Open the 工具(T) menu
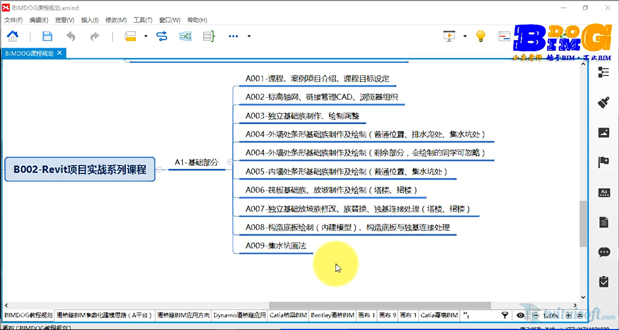This screenshot has height=330, width=619. pos(143,20)
